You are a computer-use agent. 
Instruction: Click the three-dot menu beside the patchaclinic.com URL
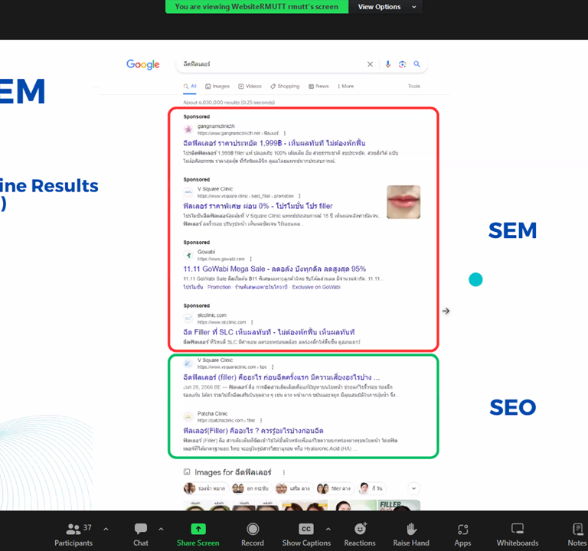tap(261, 421)
